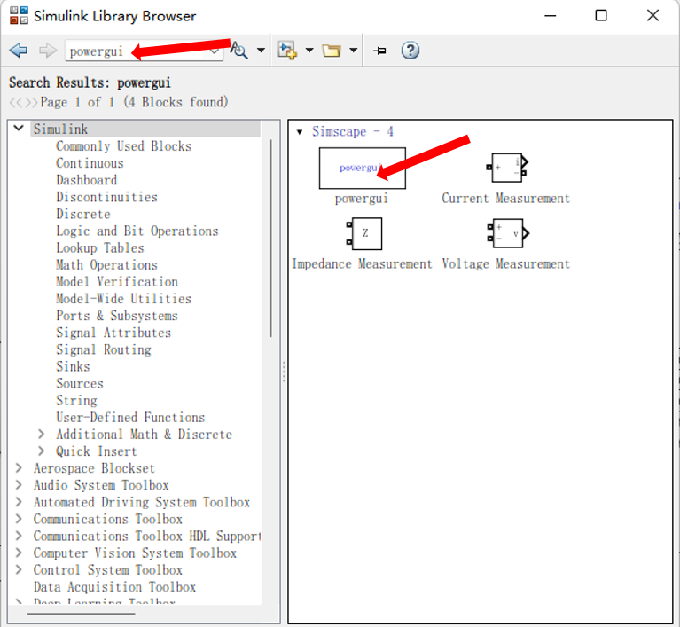
Task: Click the pane splitter handle
Action: pos(284,372)
